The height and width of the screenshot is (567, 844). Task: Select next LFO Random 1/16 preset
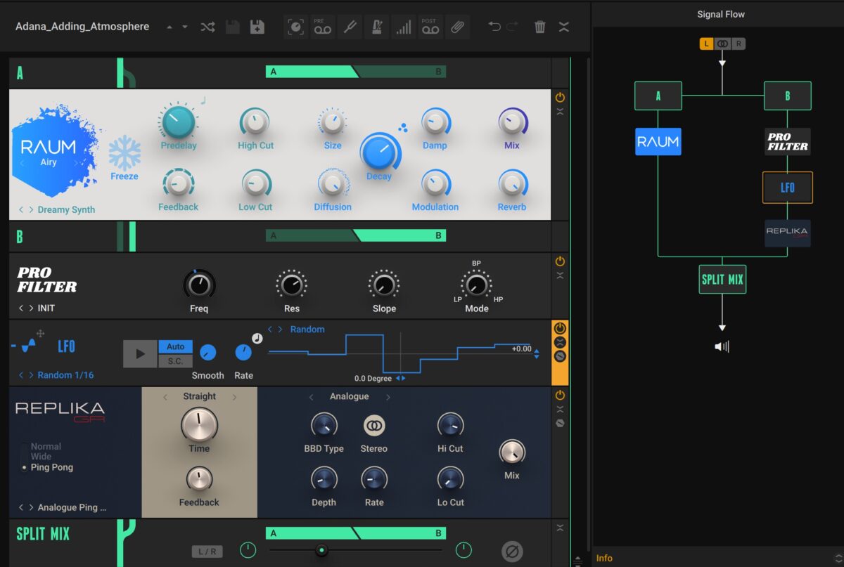[x=31, y=375]
